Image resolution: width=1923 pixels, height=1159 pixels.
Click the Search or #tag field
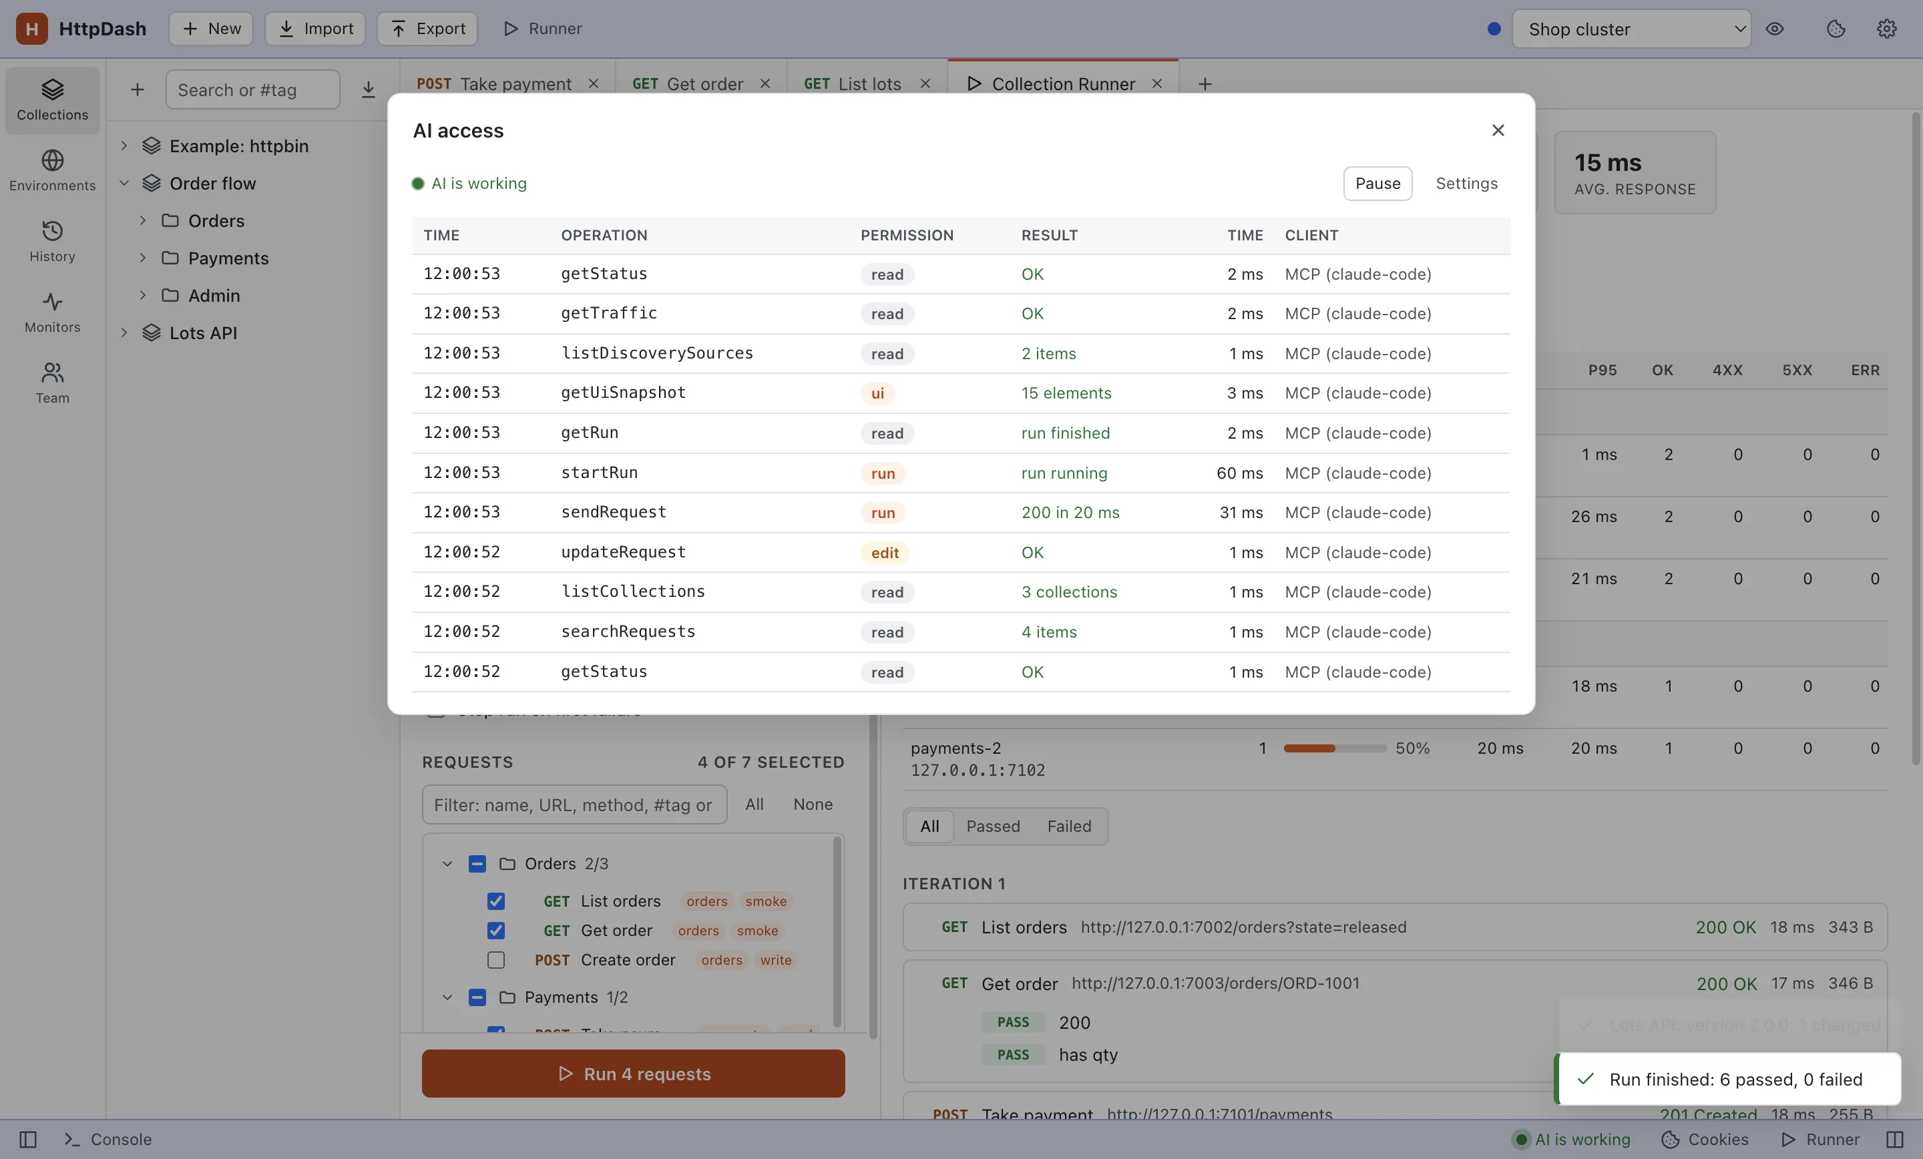pos(252,89)
